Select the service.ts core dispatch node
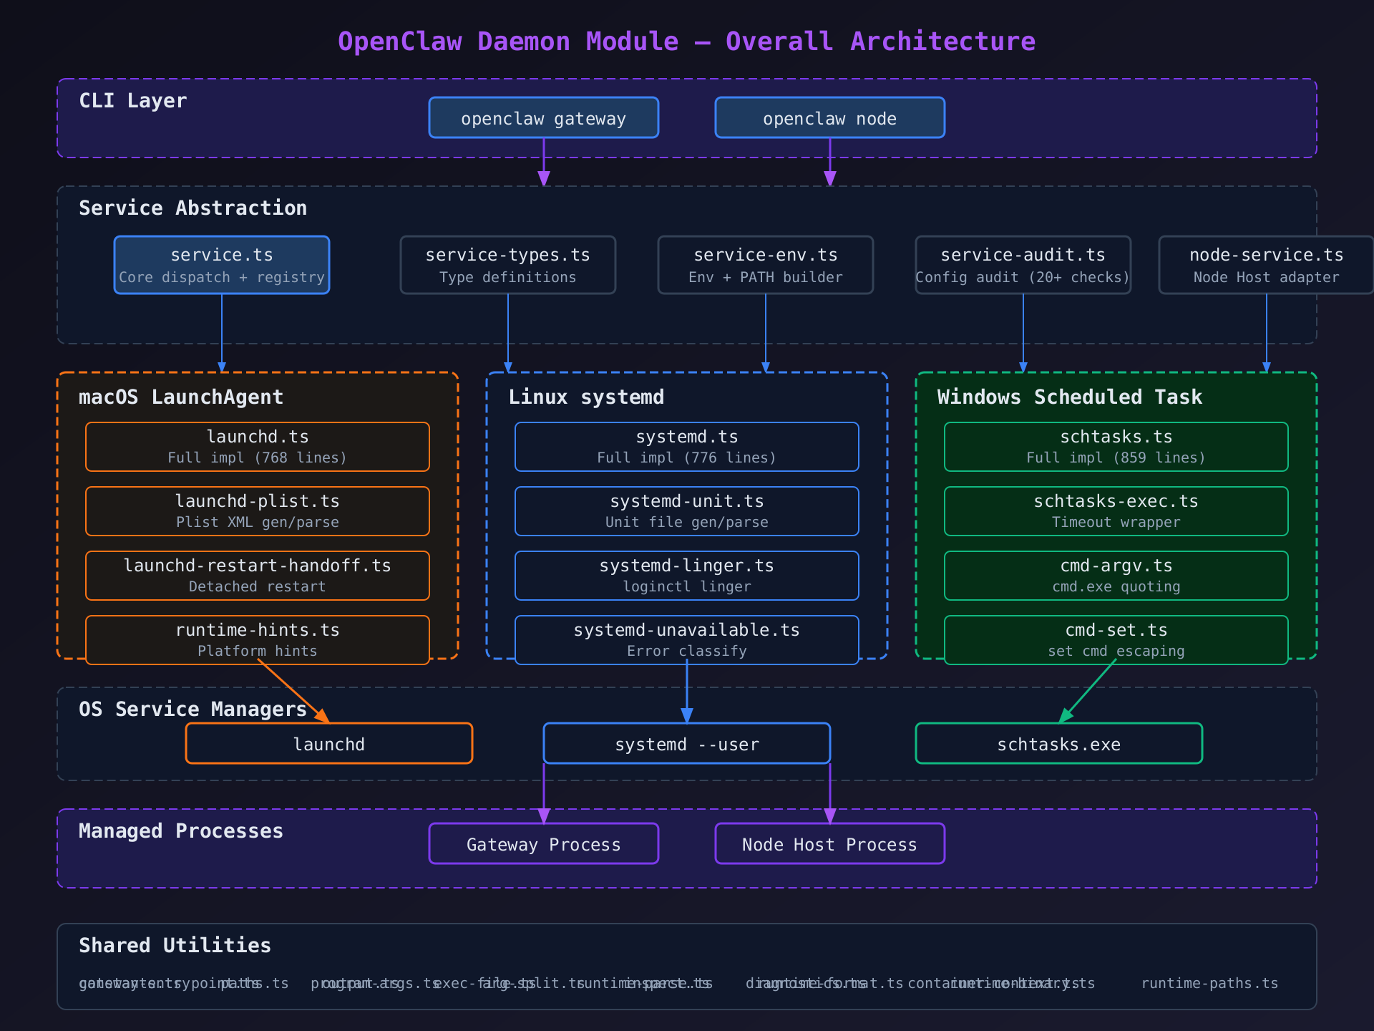The width and height of the screenshot is (1374, 1031). click(x=221, y=265)
